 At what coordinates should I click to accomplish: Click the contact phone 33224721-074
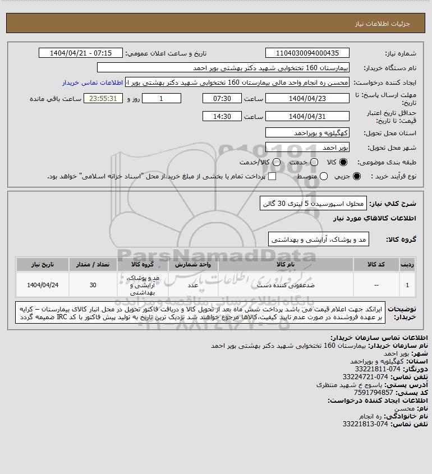[365, 376]
